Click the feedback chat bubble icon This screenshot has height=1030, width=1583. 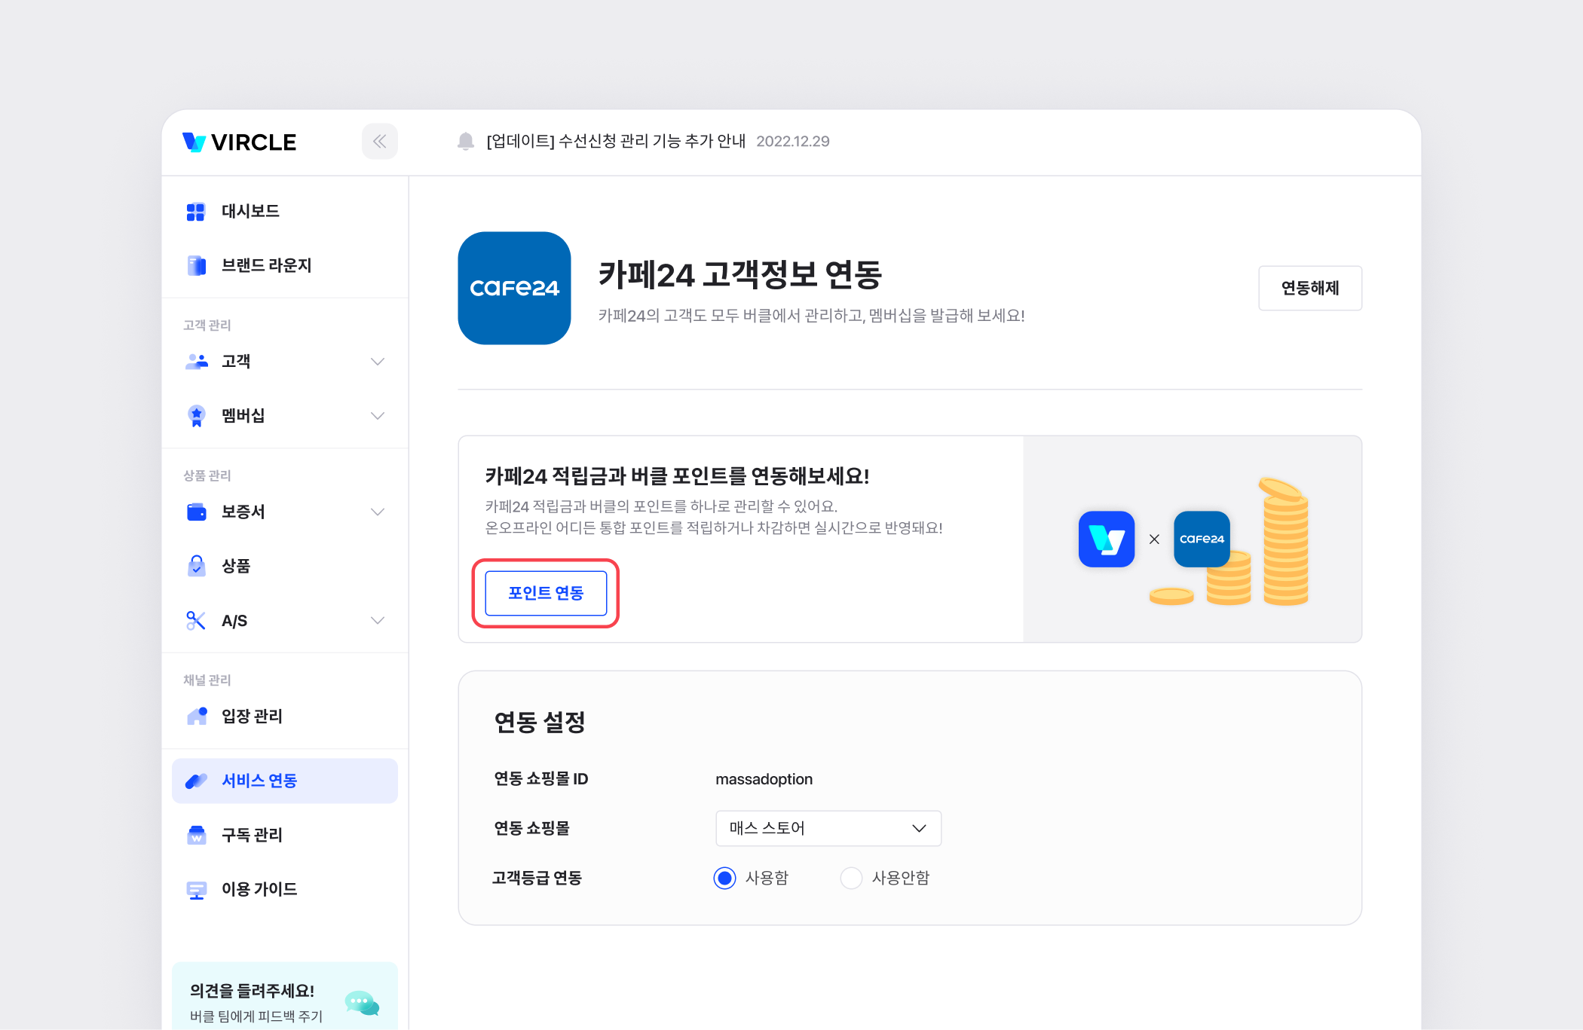[x=362, y=1003]
